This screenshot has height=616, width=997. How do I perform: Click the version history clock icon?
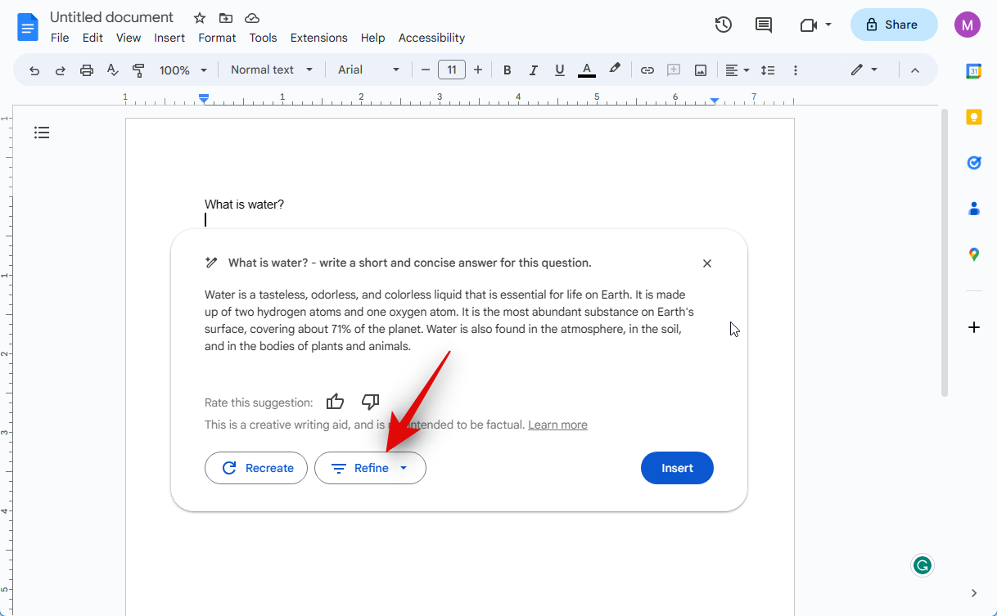point(723,25)
